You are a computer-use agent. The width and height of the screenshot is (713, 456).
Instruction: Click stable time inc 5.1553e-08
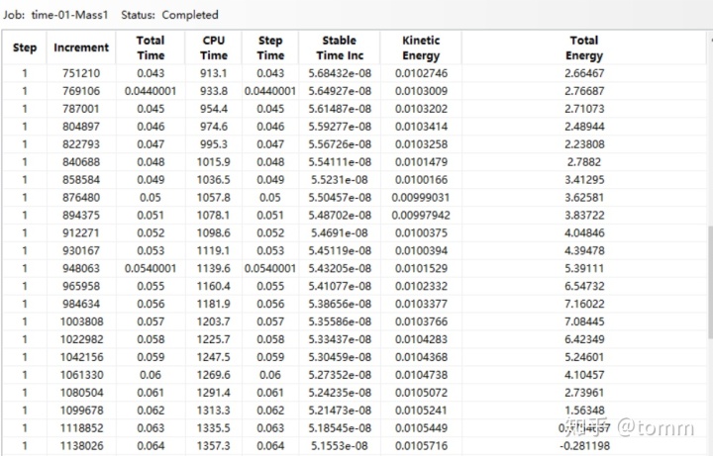[x=340, y=445]
